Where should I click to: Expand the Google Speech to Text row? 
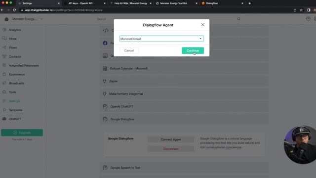tap(184, 168)
